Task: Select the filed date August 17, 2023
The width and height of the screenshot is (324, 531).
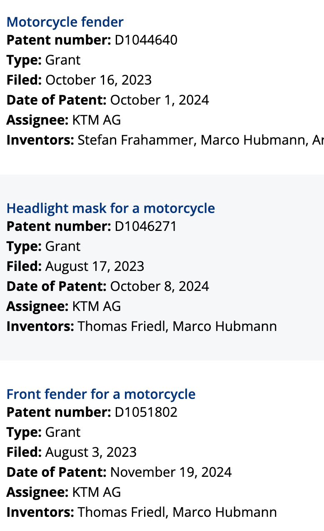Action: [x=95, y=266]
